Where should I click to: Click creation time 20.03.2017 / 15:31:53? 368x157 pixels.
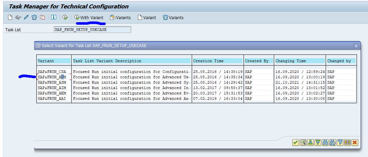point(218,93)
